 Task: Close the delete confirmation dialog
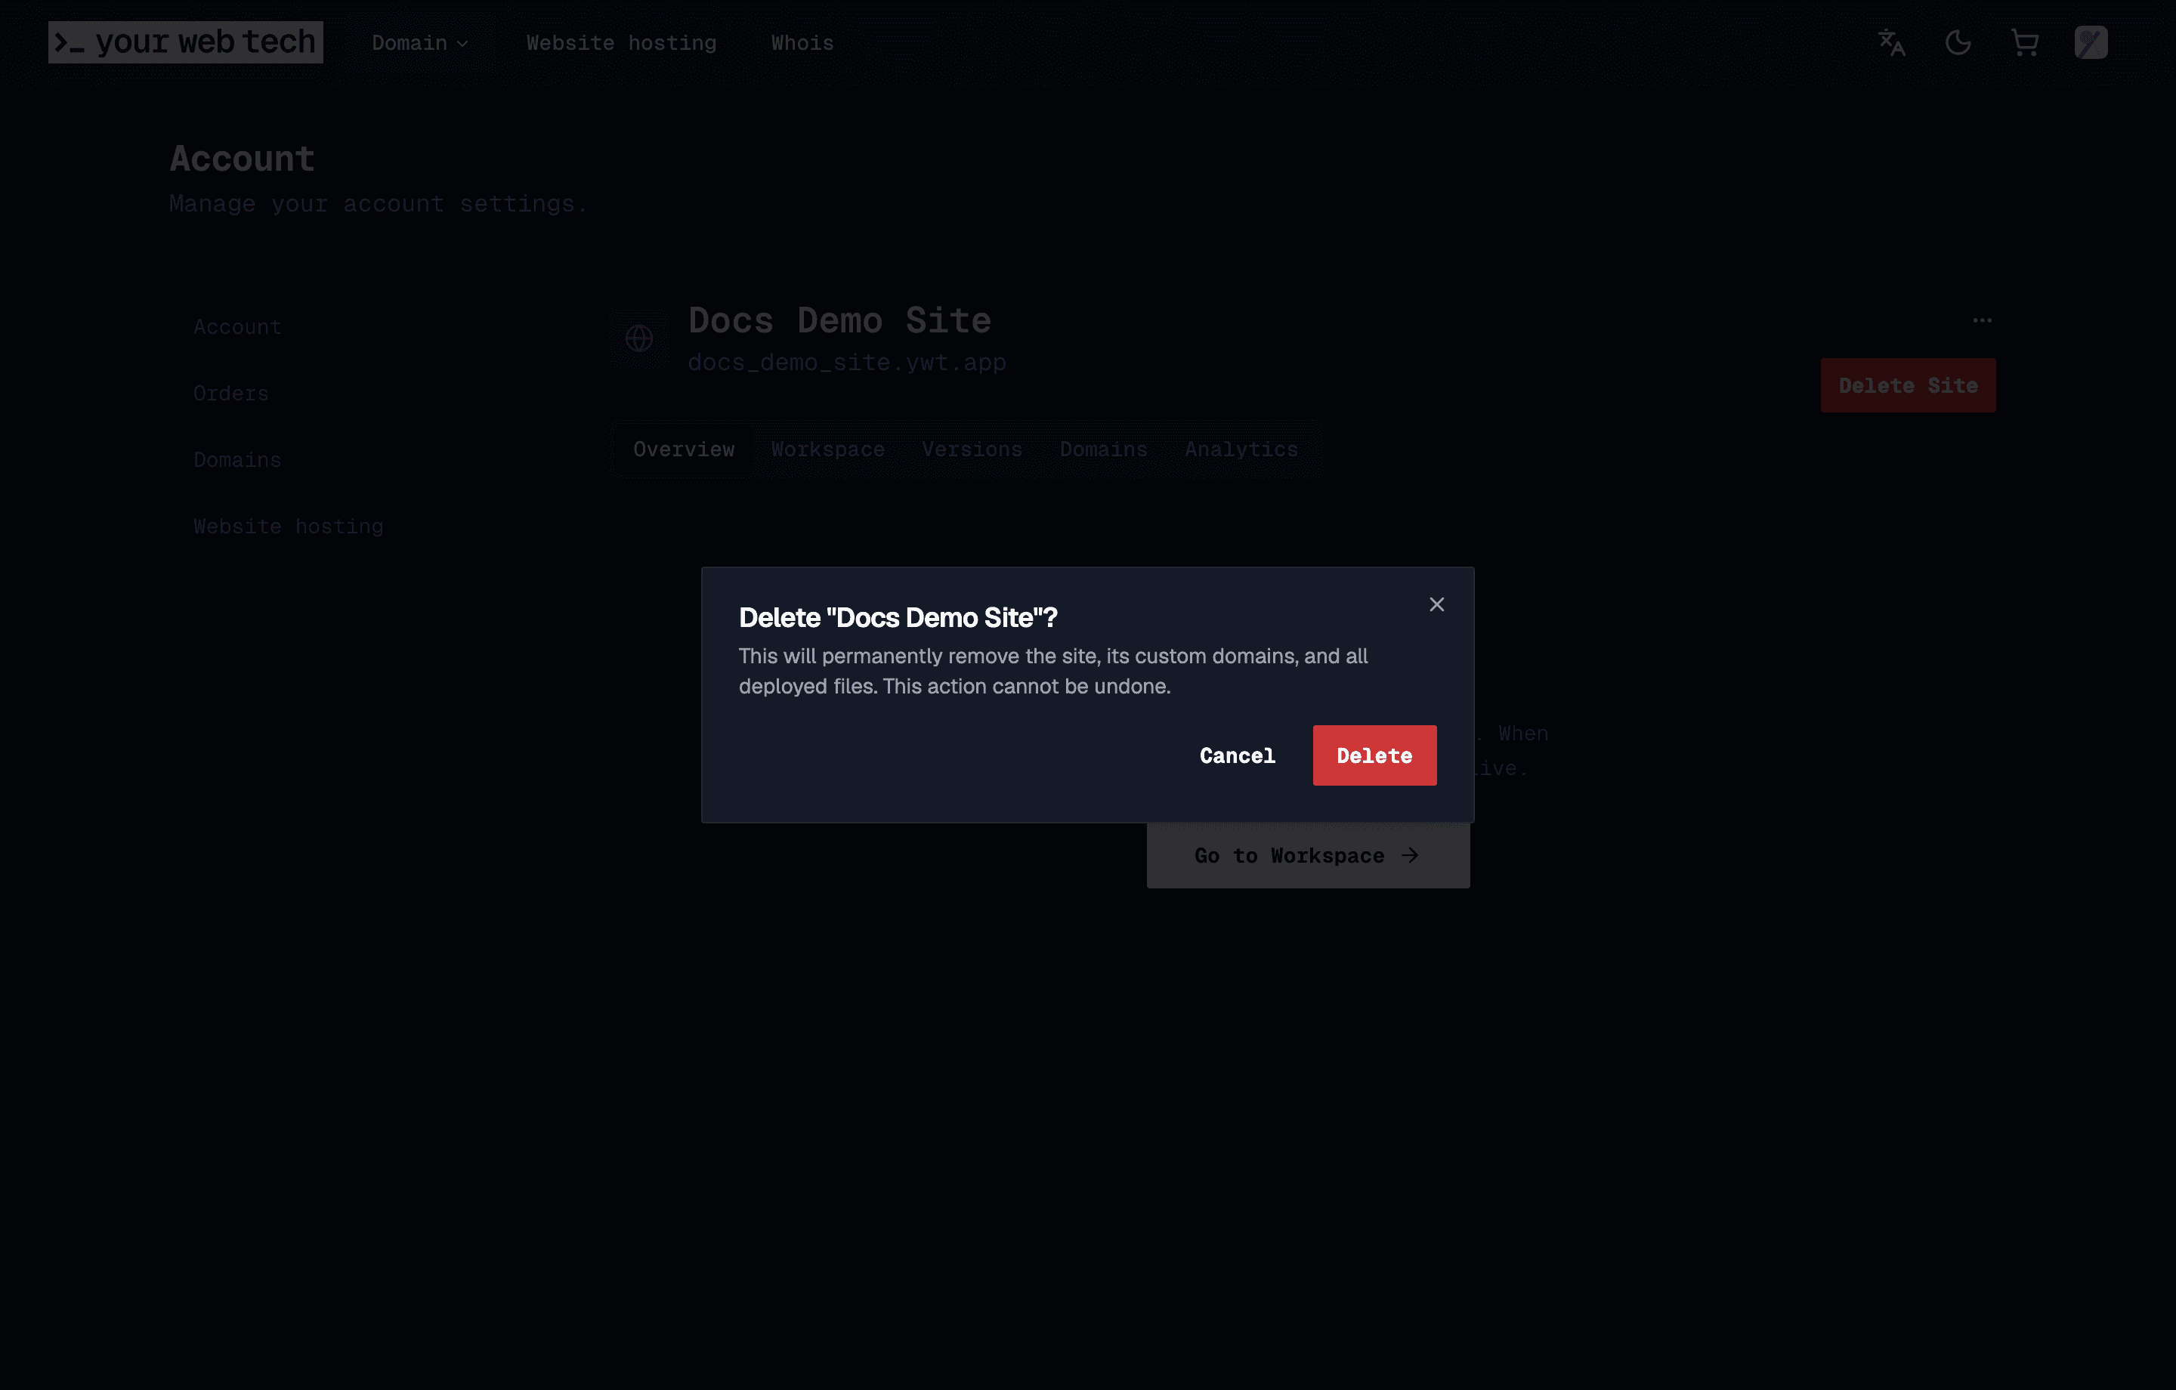tap(1436, 604)
